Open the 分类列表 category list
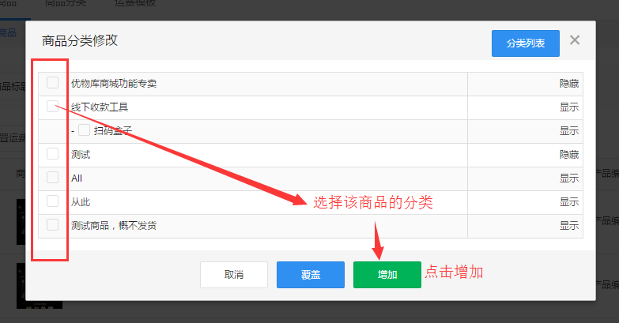 pos(525,43)
